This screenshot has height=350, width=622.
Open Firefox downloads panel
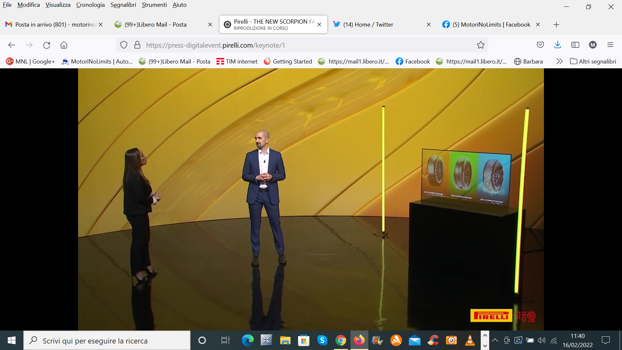(558, 45)
